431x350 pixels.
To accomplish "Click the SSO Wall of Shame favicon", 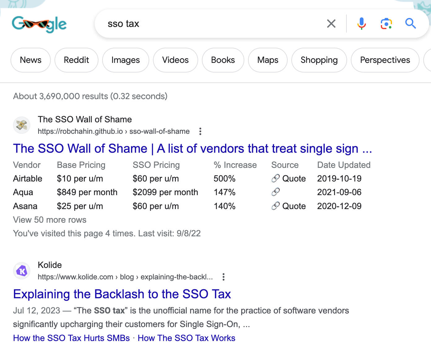I will tap(22, 125).
